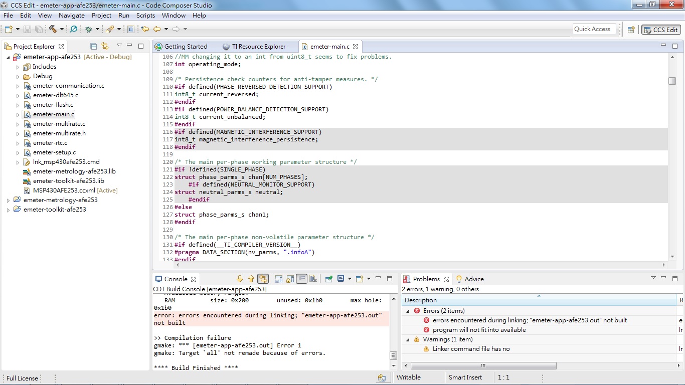685x385 pixels.
Task: Expand the emeter-metrology-afe253 project
Action: [8, 201]
